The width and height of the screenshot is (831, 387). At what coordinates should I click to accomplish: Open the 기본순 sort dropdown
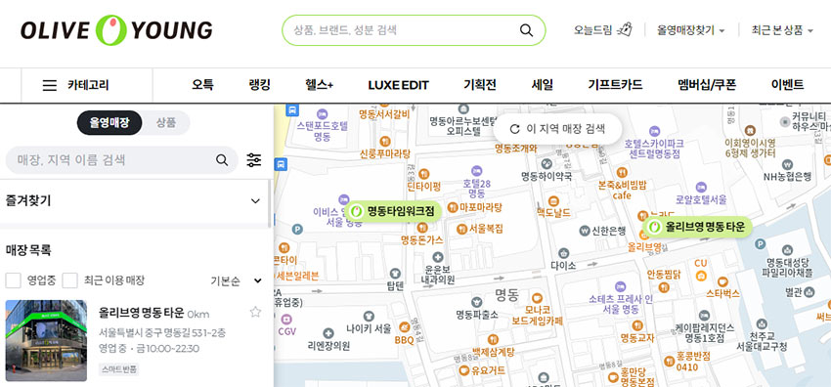pos(236,281)
